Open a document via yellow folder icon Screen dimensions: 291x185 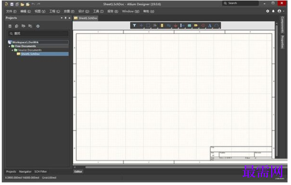[x=23, y=4]
